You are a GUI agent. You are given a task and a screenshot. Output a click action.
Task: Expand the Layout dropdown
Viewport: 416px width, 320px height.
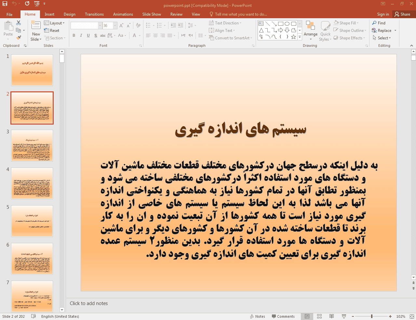coord(54,23)
